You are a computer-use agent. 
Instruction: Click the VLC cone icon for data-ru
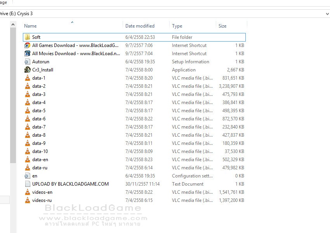(x=27, y=168)
